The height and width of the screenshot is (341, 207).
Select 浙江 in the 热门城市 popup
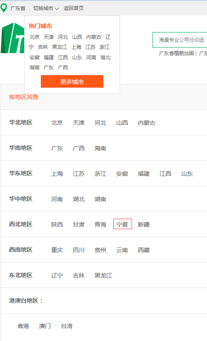coord(105,47)
